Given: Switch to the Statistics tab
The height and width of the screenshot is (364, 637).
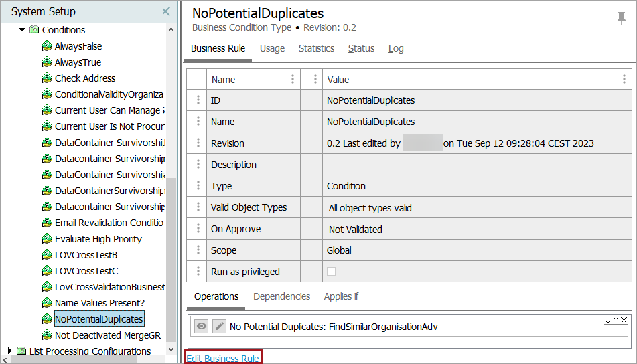Looking at the screenshot, I should pos(316,48).
